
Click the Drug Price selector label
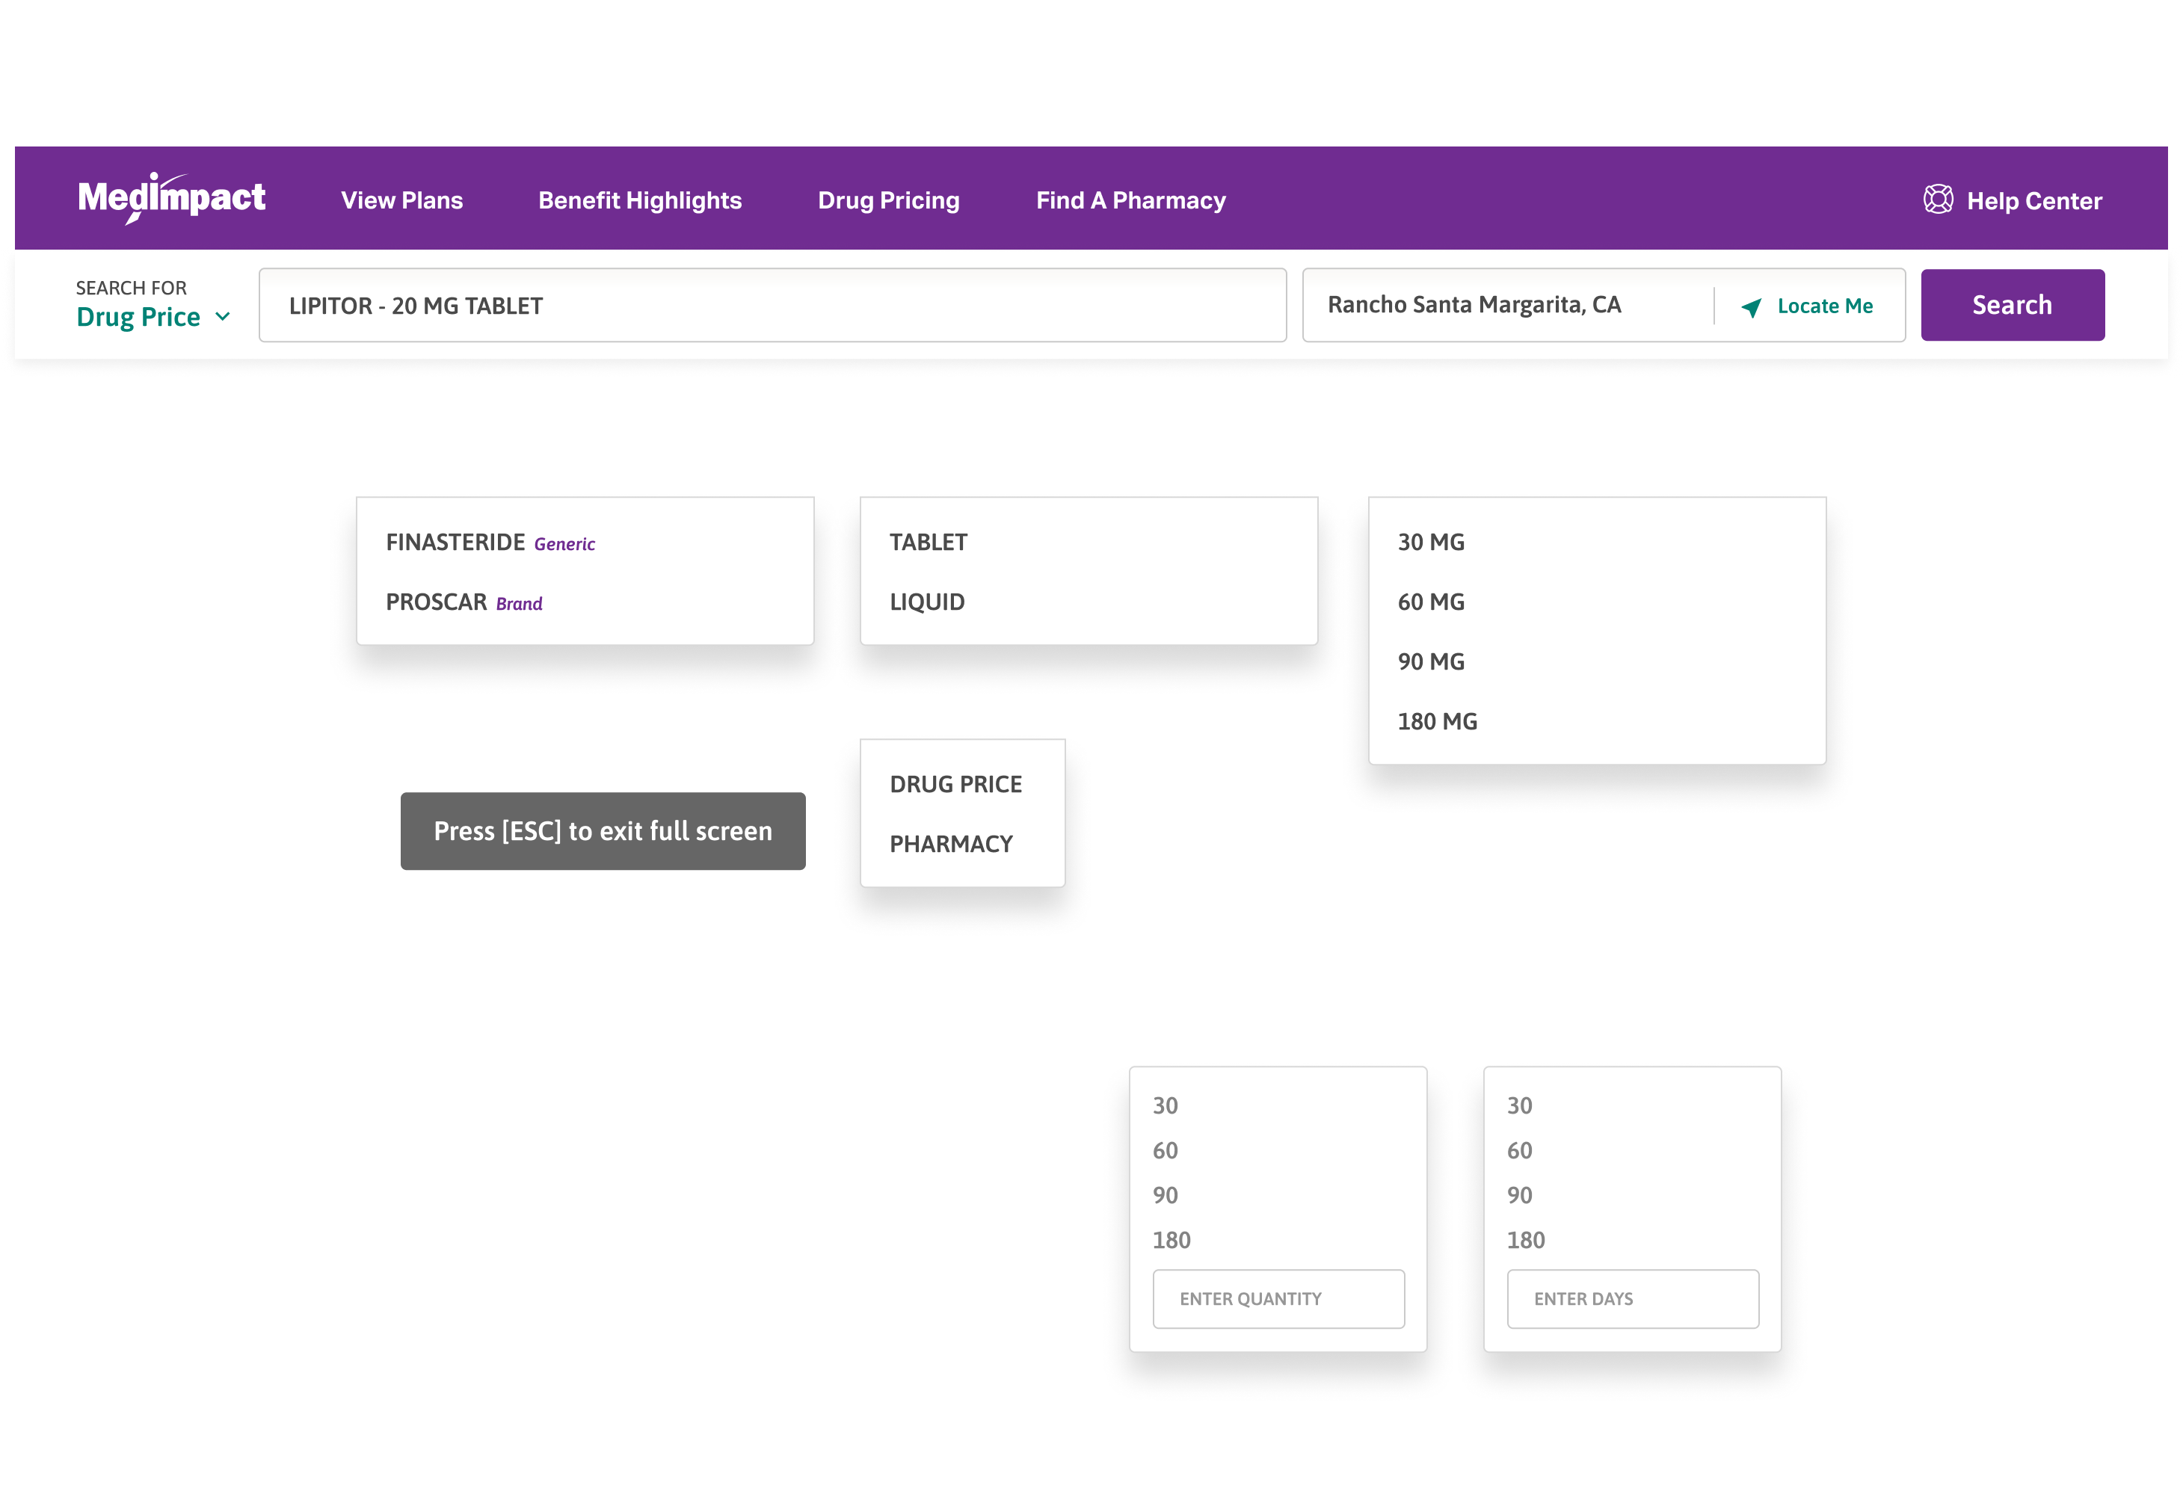tap(138, 317)
